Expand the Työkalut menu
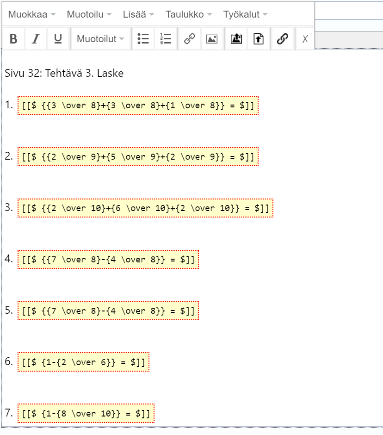 coord(245,14)
